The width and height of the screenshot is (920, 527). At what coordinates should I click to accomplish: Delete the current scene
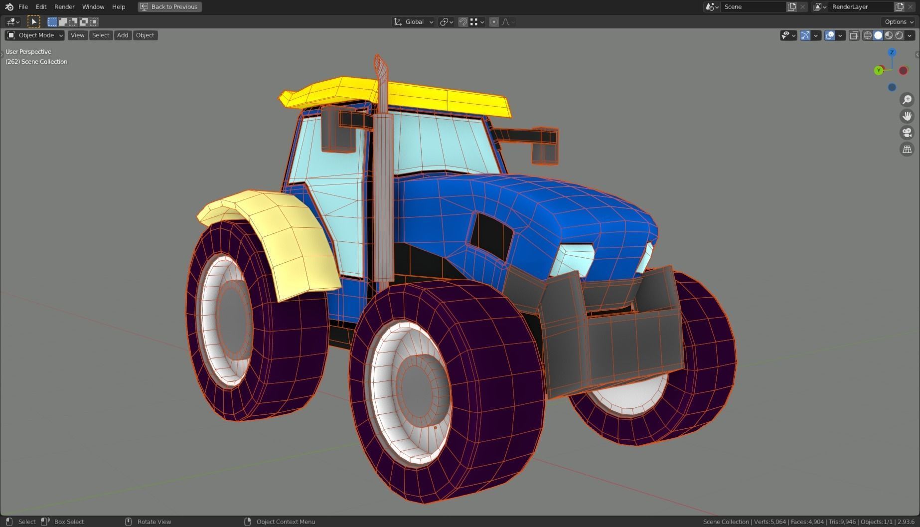point(803,6)
